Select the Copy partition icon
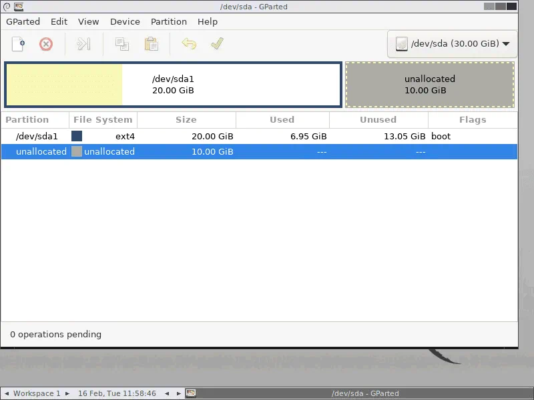Viewport: 534px width, 400px height. (x=122, y=44)
